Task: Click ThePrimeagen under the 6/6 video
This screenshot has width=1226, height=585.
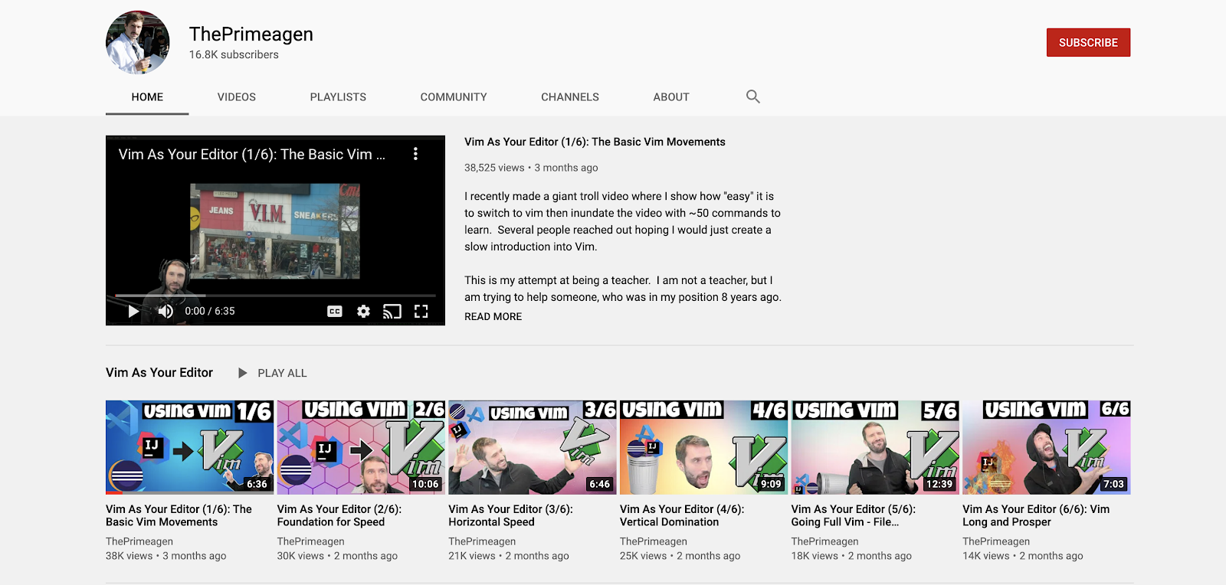Action: pos(996,541)
